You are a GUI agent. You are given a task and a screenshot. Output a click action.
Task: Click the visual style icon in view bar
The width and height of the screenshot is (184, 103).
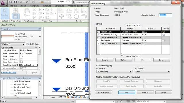[64, 97]
